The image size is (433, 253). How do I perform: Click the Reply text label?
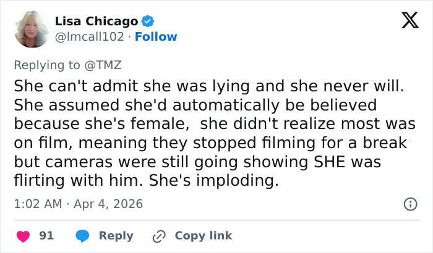point(116,236)
